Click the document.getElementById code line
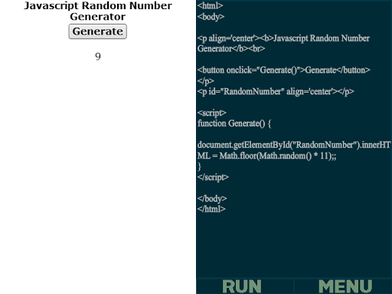 click(x=294, y=145)
